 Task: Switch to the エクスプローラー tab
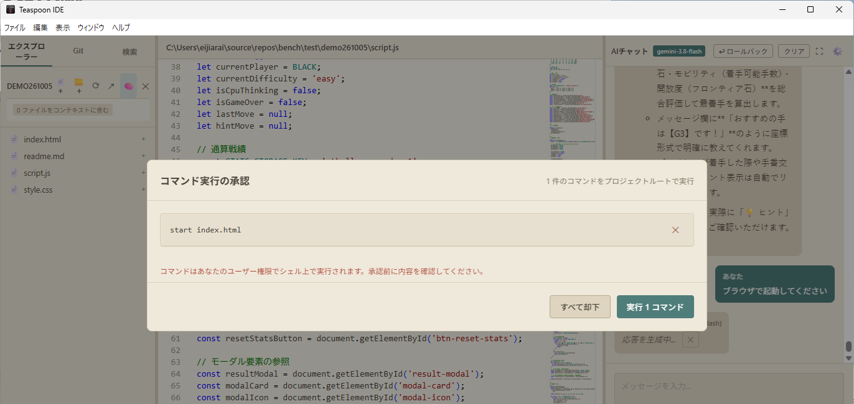pyautogui.click(x=26, y=52)
